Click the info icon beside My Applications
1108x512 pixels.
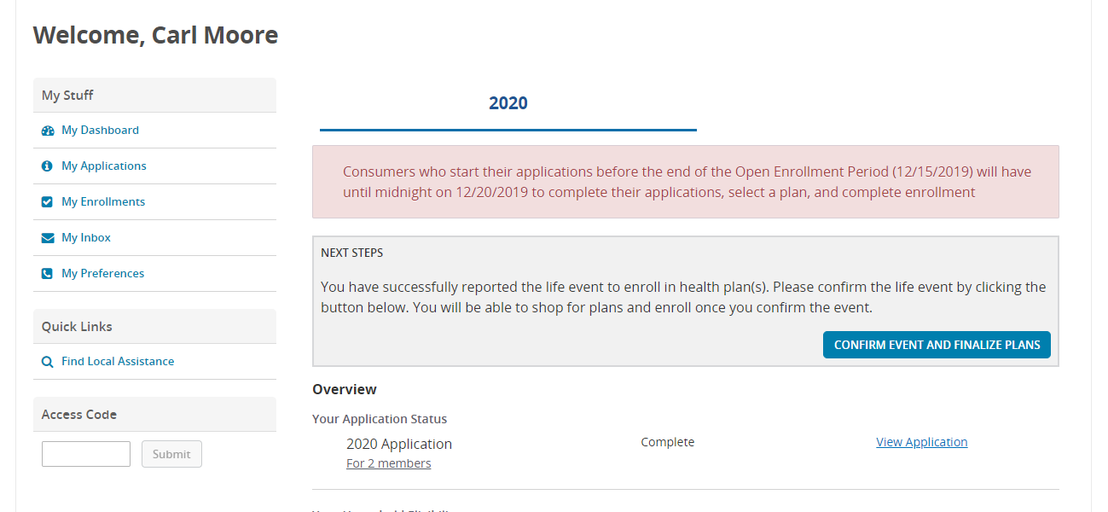point(48,166)
